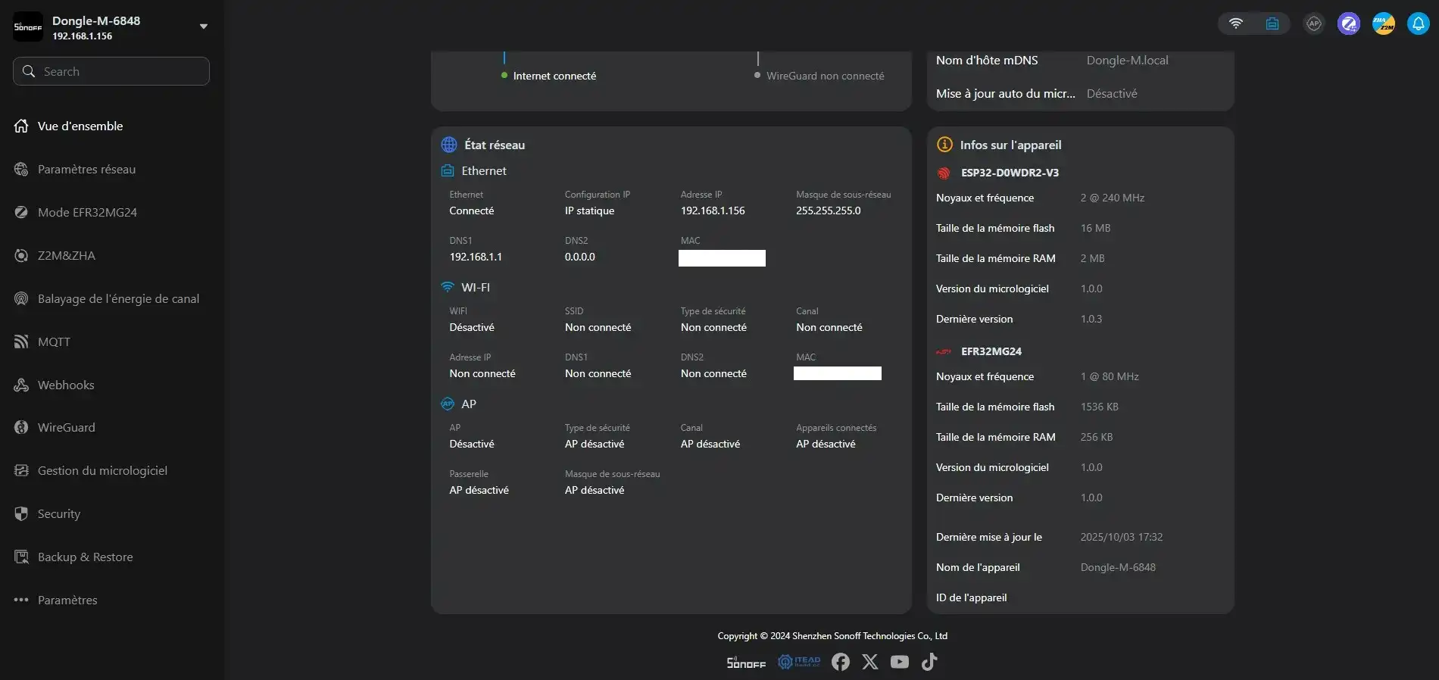Click the ITEAD logo link in footer
The height and width of the screenshot is (680, 1439).
click(799, 662)
